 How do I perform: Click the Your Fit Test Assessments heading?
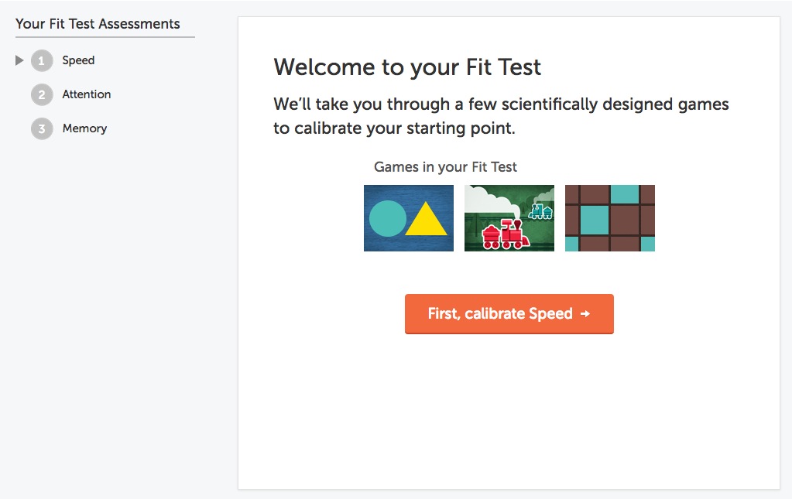[x=98, y=24]
